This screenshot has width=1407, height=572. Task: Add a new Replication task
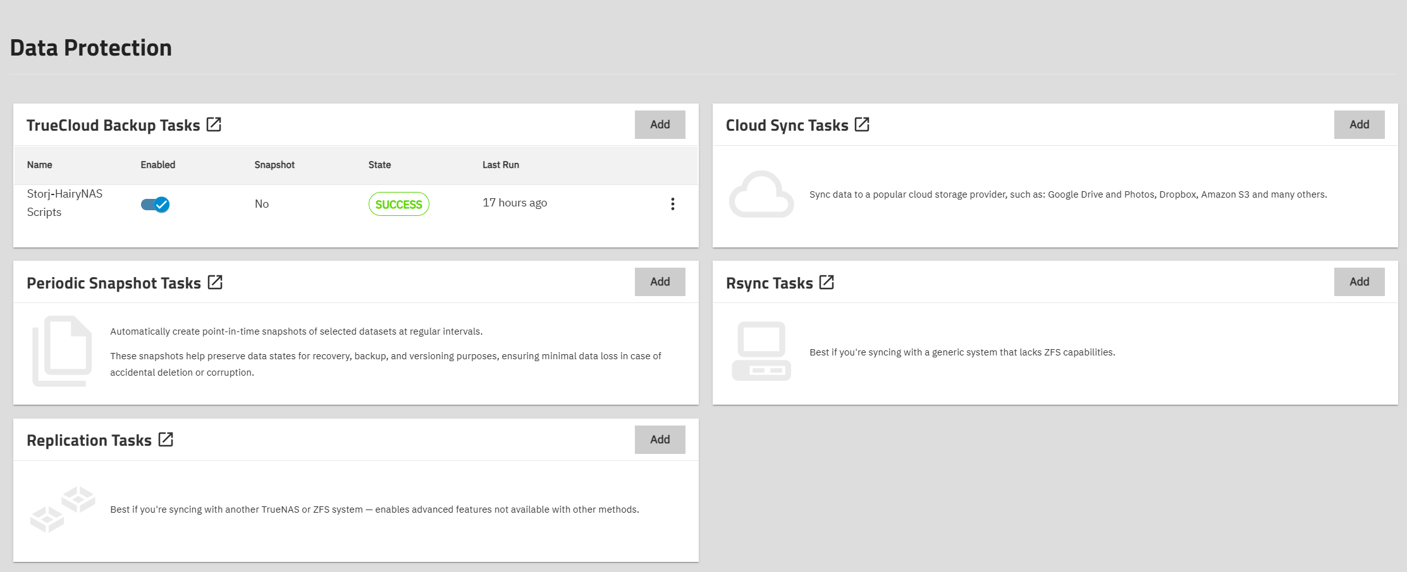tap(660, 439)
